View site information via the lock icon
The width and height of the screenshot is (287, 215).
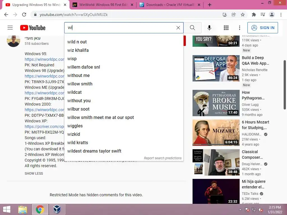coord(35,15)
